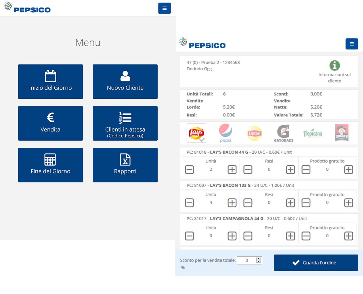Select Fine del Giorno tile
Viewport: 363px width, 294px height.
click(50, 165)
